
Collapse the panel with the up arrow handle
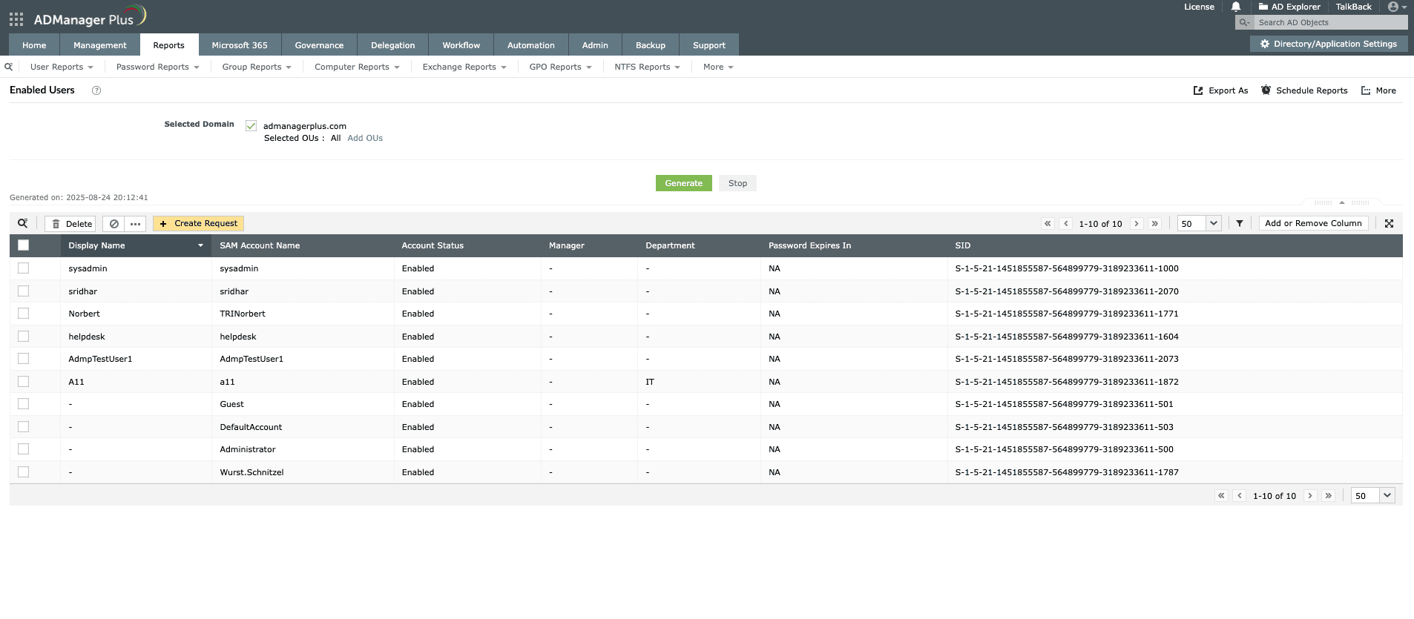pyautogui.click(x=1342, y=202)
